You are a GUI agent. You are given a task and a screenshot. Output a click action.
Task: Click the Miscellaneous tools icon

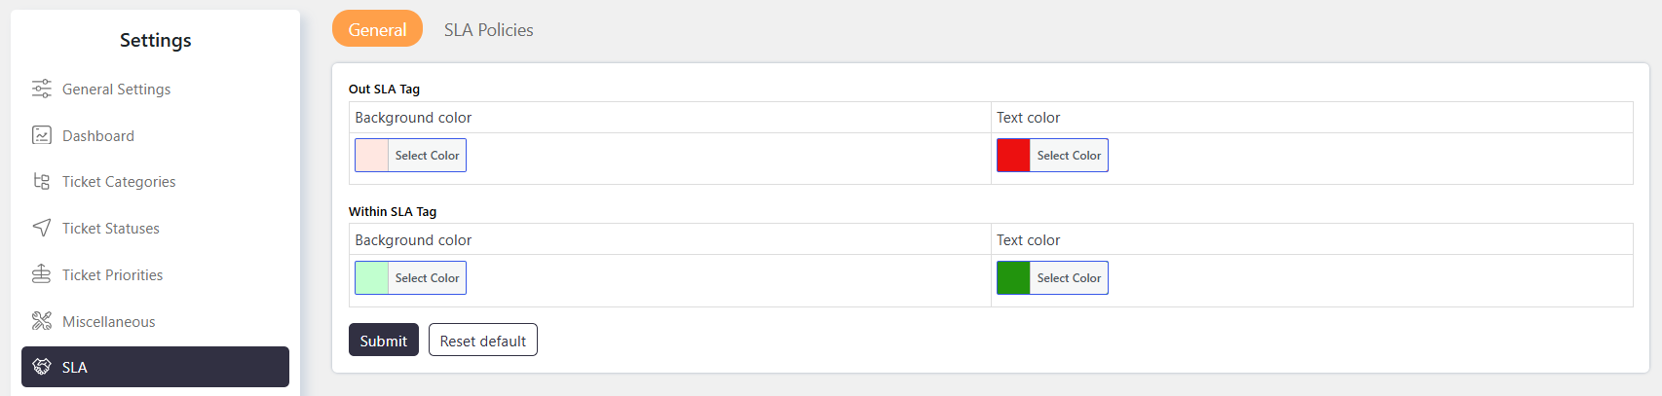[42, 321]
